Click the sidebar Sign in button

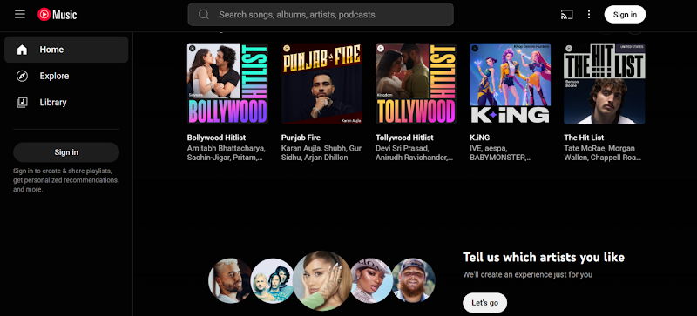pyautogui.click(x=66, y=152)
